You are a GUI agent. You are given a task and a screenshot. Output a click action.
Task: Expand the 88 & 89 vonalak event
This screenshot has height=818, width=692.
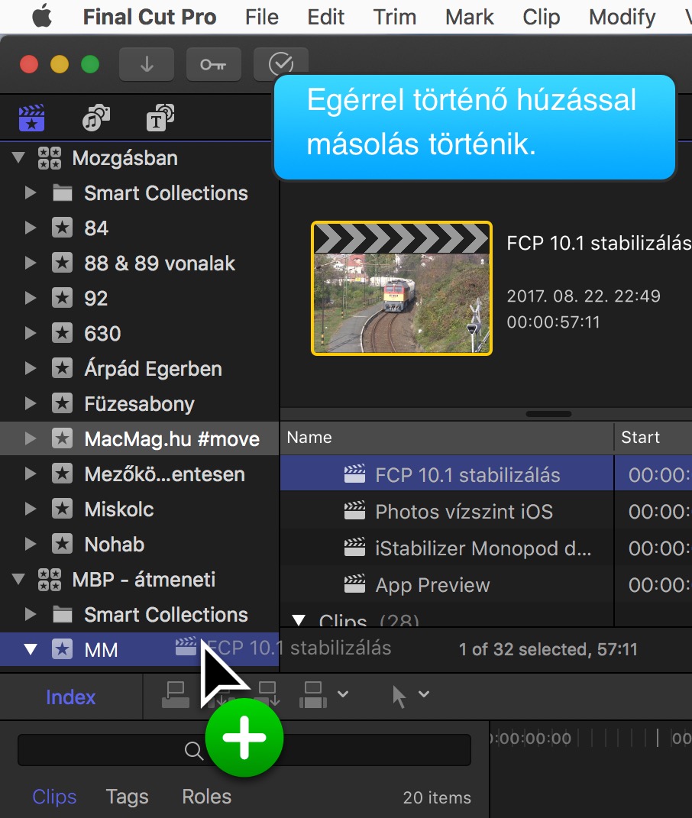coord(31,263)
